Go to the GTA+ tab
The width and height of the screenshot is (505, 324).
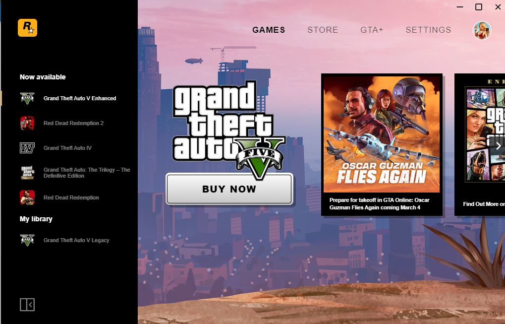372,30
